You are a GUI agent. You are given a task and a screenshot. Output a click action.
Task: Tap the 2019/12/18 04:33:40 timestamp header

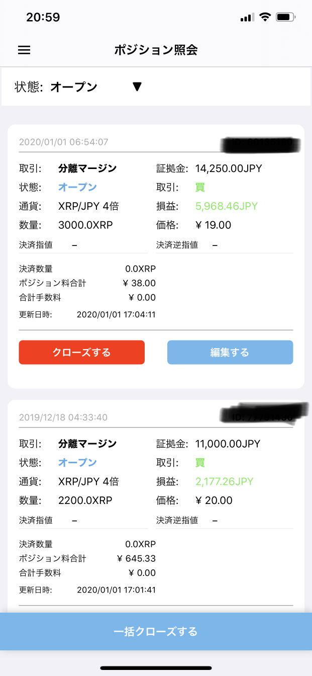pos(63,417)
